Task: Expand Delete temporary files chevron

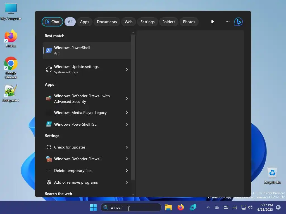Action: [x=127, y=171]
